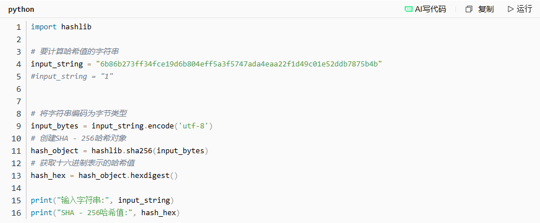Click the copy icon beside 复制

(x=469, y=9)
